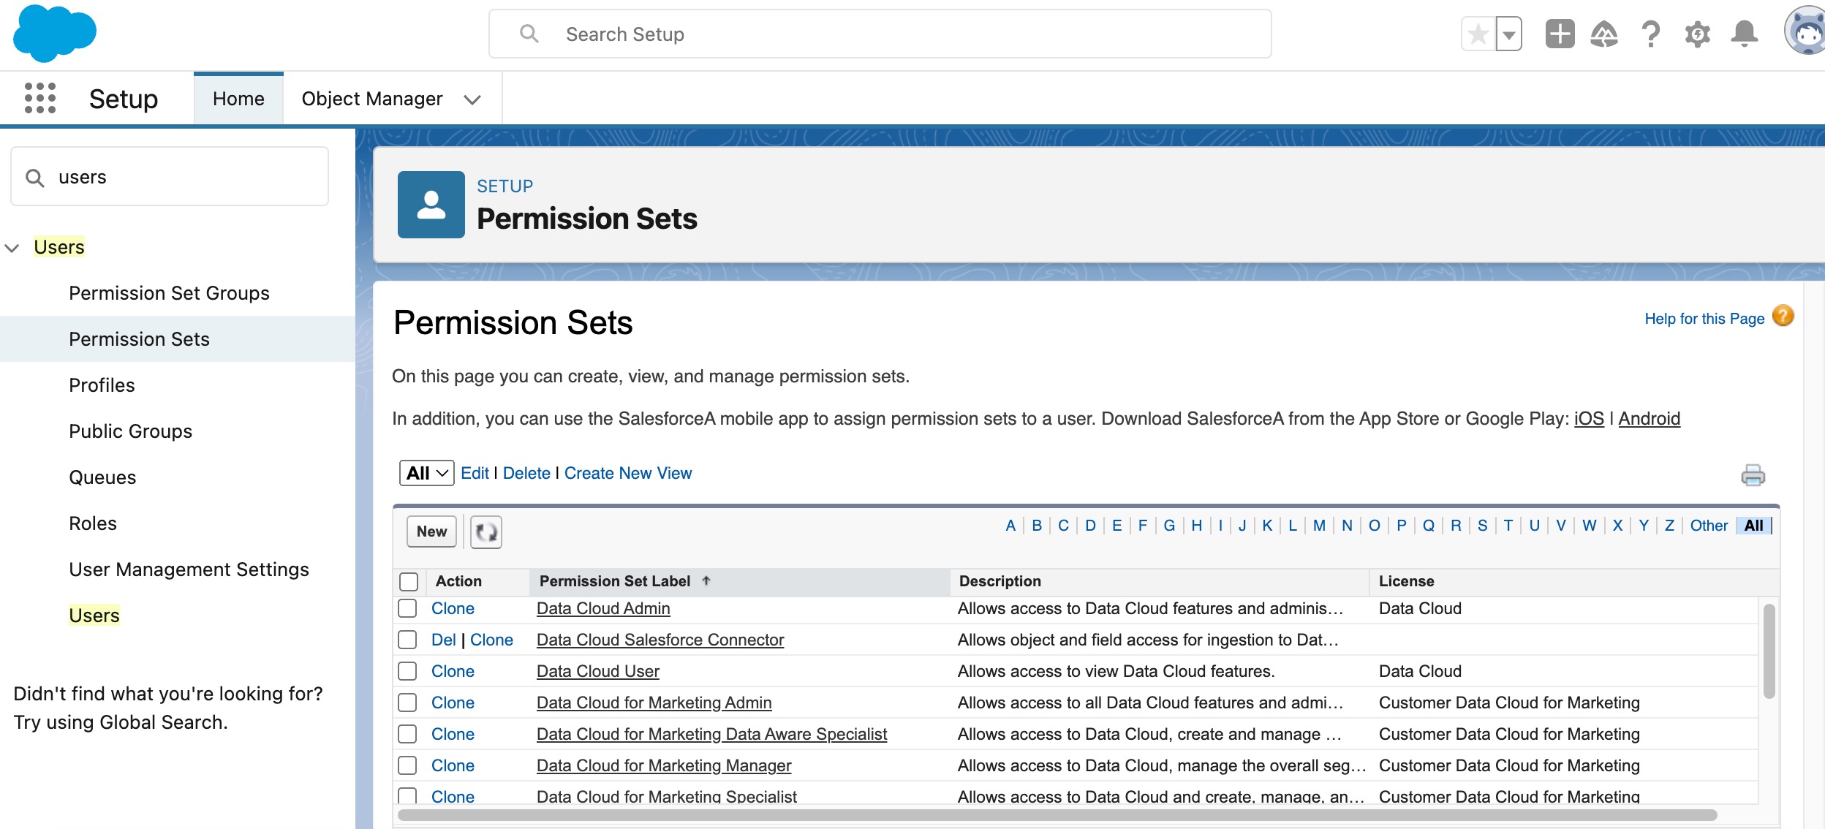Open the favorites list dropdown arrow
This screenshot has height=829, width=1825.
click(1509, 34)
